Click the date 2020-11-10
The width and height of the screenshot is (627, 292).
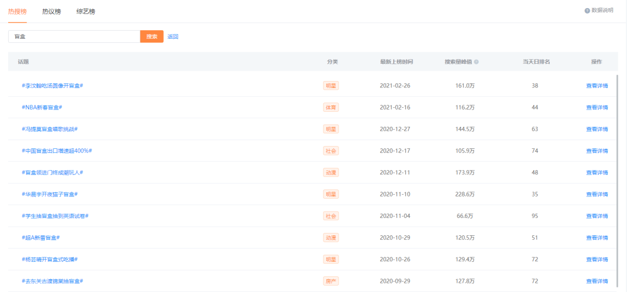(x=395, y=194)
